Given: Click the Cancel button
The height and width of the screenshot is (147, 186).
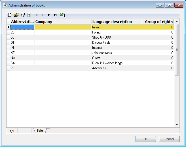Looking at the screenshot, I should pos(169,139).
